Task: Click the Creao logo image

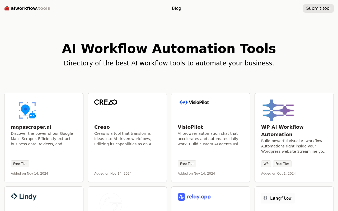Action: tap(106, 102)
